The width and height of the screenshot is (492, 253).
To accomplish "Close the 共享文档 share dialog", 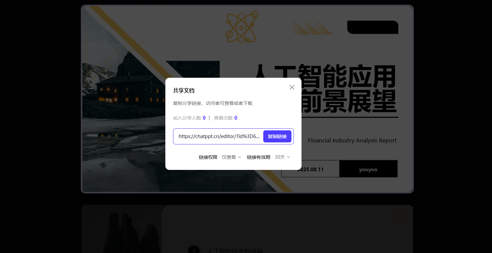I will 292,87.
